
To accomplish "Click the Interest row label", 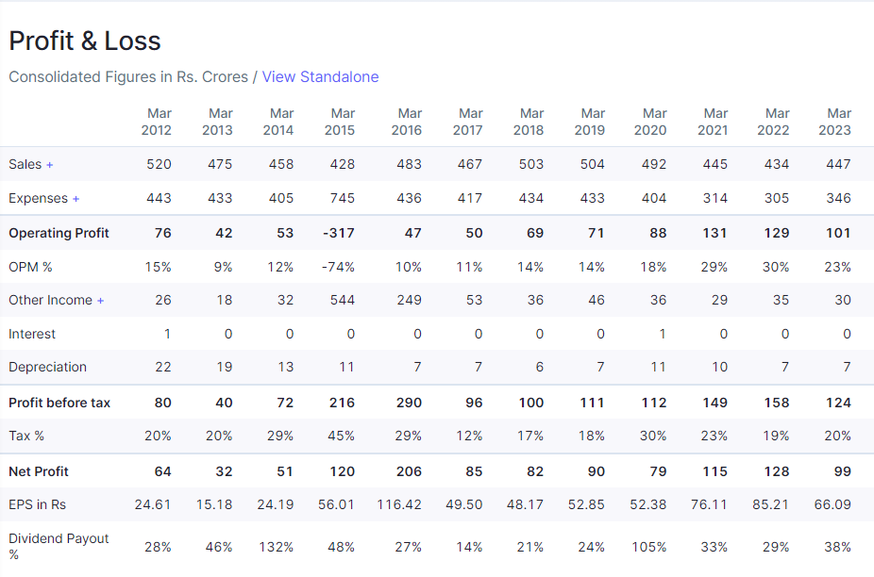I will click(x=32, y=334).
